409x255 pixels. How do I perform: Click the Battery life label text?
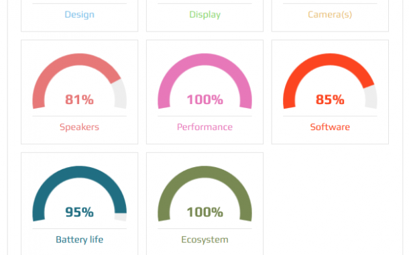coord(79,240)
